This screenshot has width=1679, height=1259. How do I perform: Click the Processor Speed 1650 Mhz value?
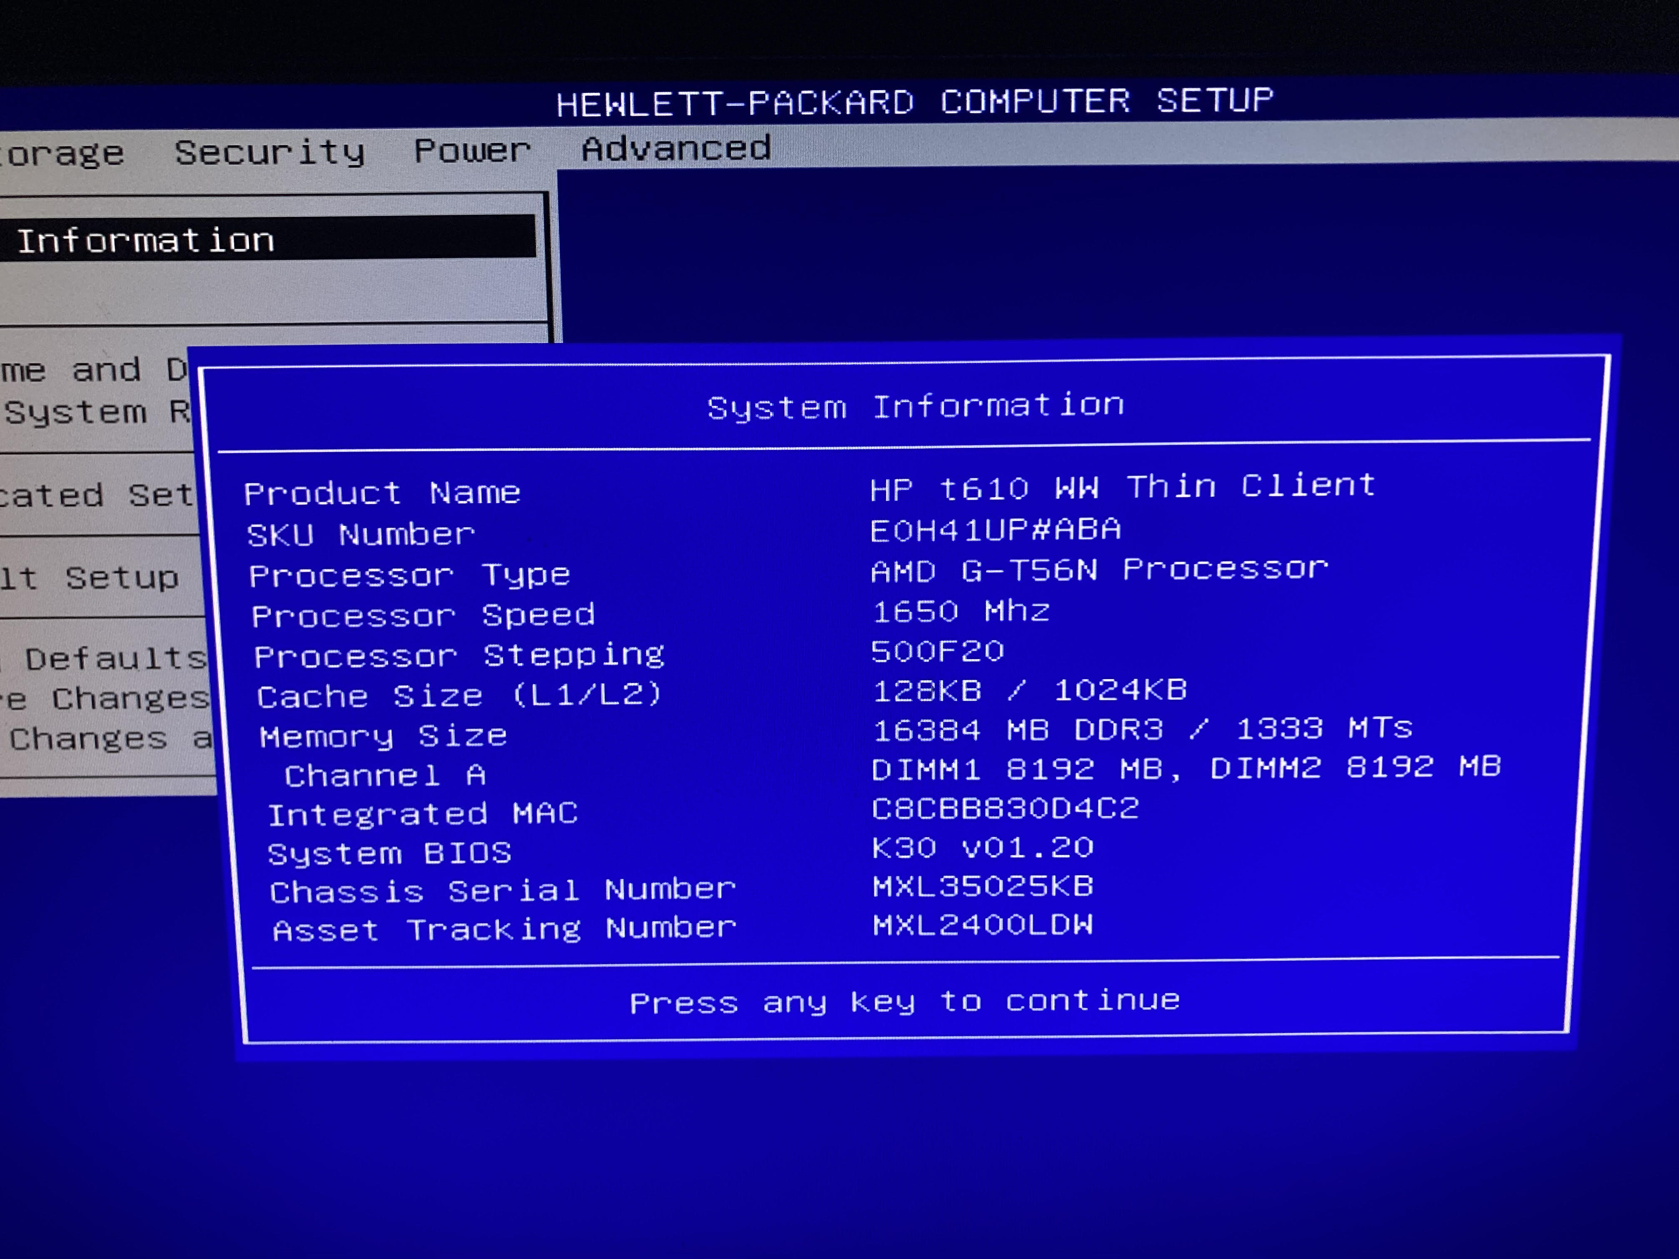coord(960,611)
